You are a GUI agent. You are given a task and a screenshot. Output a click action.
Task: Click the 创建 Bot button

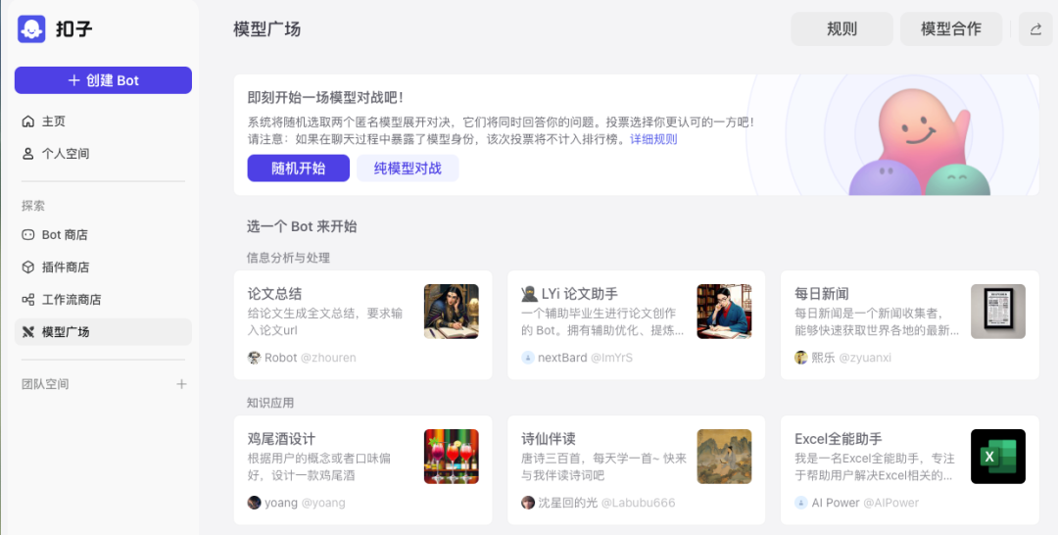103,80
